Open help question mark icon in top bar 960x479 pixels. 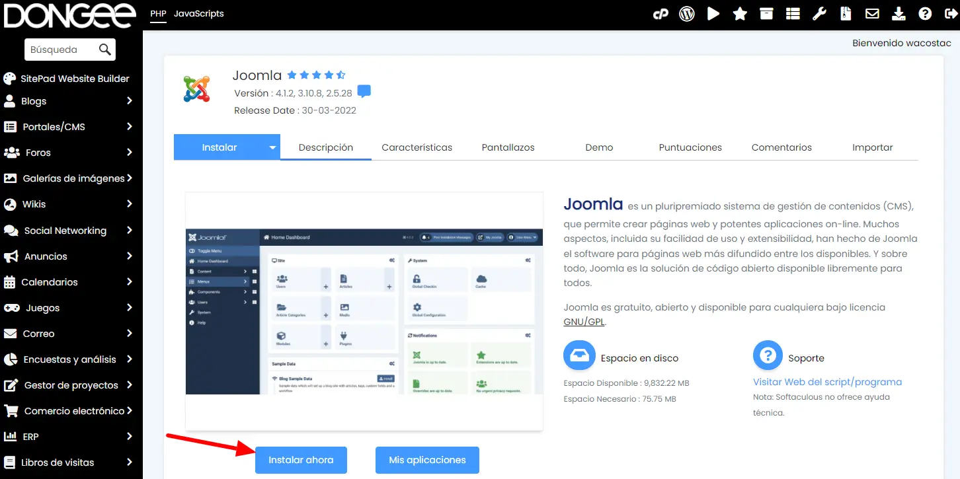(925, 14)
